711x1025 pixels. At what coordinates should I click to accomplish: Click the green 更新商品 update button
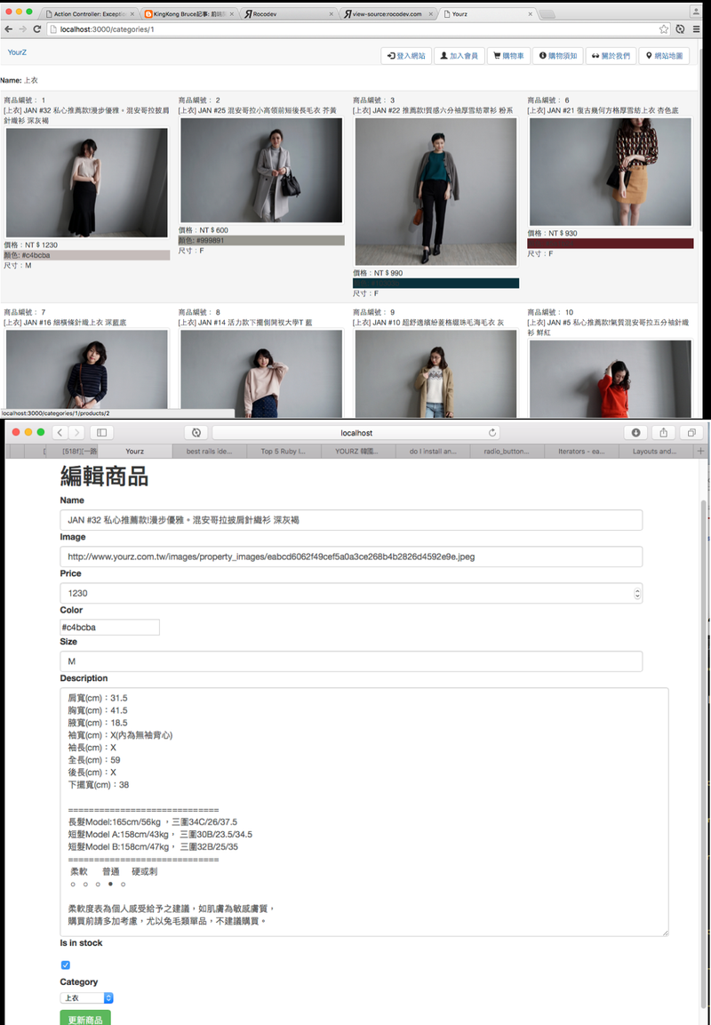pyautogui.click(x=84, y=1017)
